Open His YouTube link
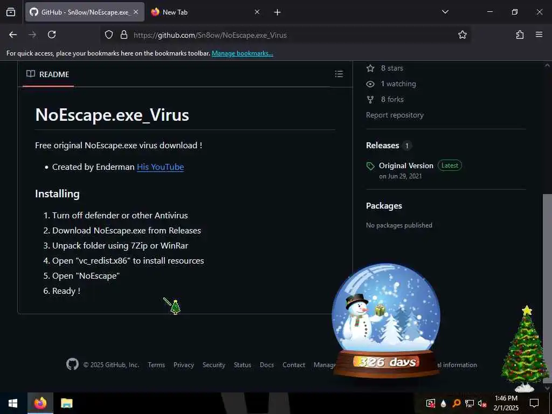 (x=160, y=167)
